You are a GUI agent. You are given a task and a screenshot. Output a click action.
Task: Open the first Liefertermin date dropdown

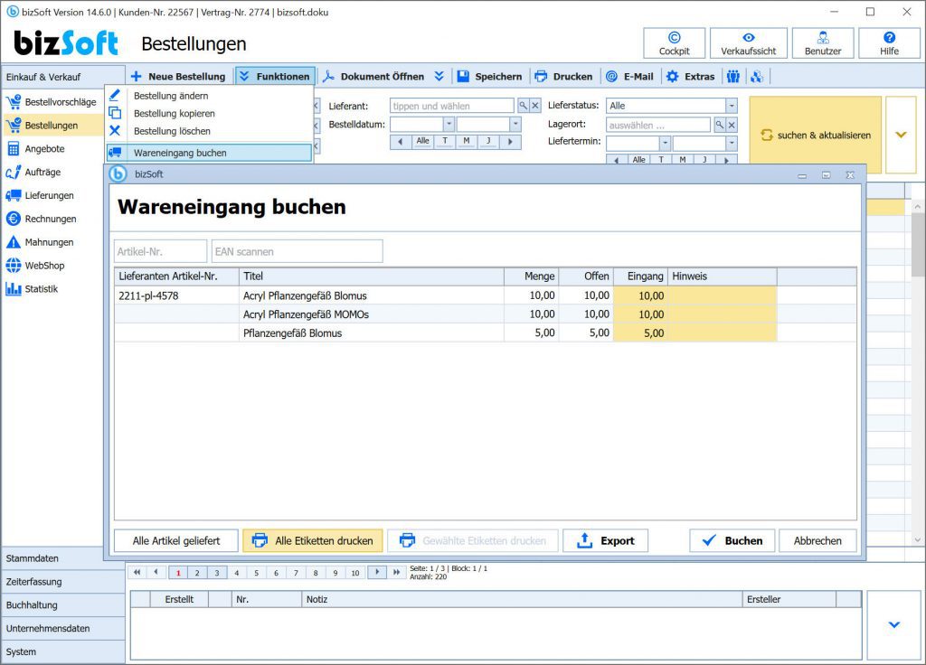(665, 143)
